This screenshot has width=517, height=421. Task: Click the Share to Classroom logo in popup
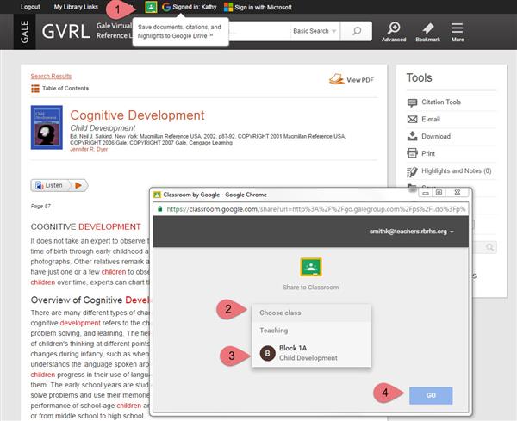(311, 267)
